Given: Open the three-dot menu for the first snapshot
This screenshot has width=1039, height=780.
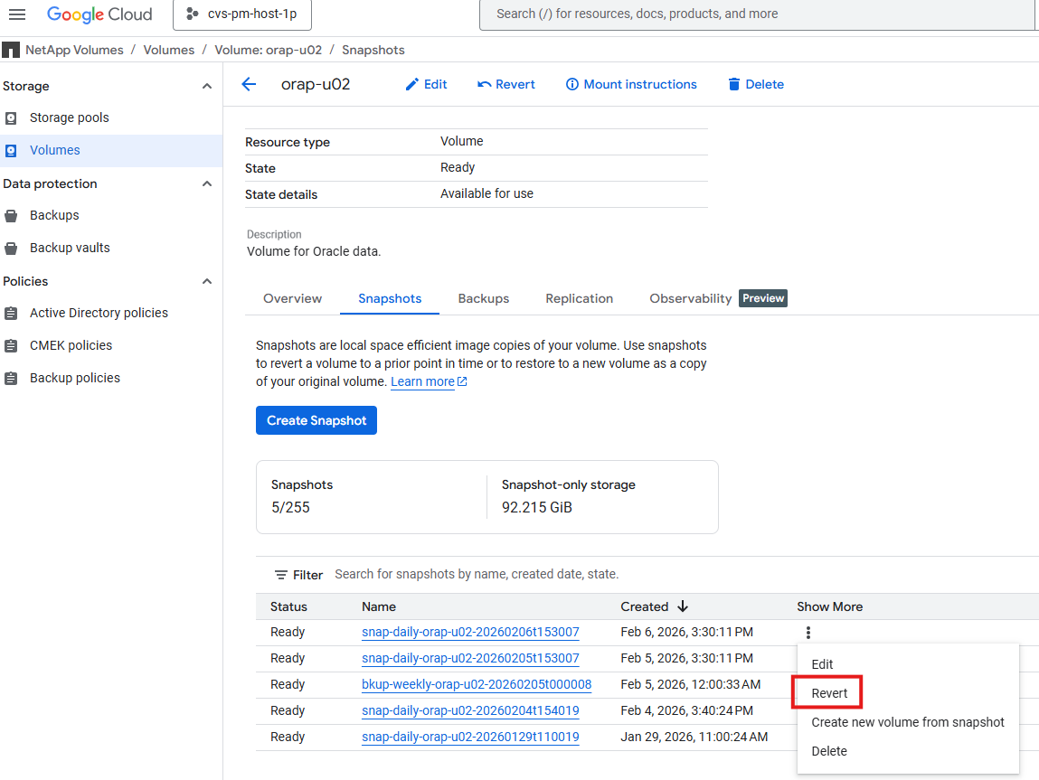Looking at the screenshot, I should click(808, 632).
